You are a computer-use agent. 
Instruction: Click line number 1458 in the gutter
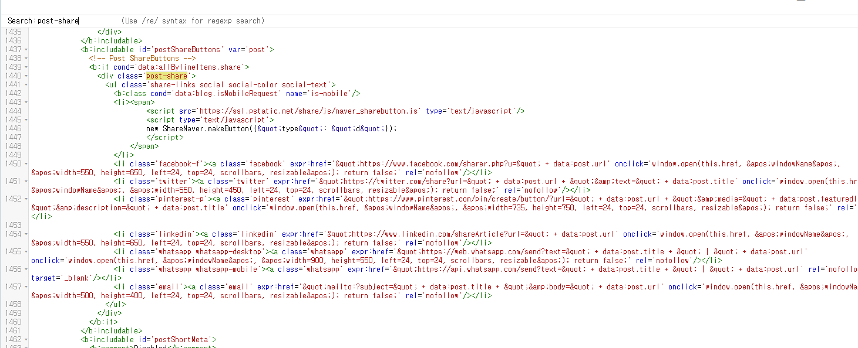(x=13, y=304)
